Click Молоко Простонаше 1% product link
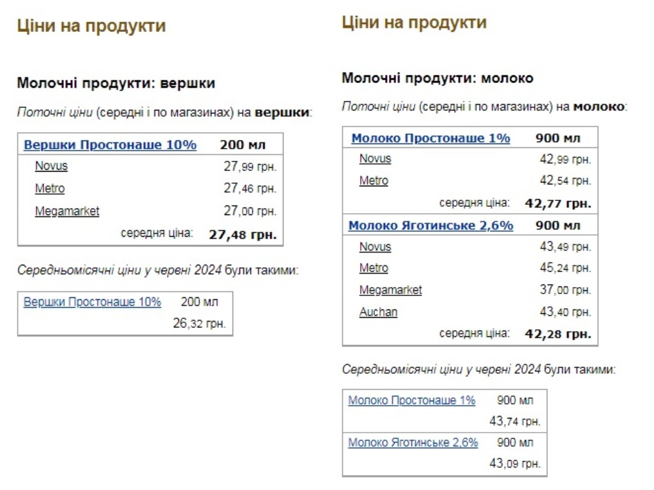Screen dimensions: 654x490 pyautogui.click(x=429, y=137)
